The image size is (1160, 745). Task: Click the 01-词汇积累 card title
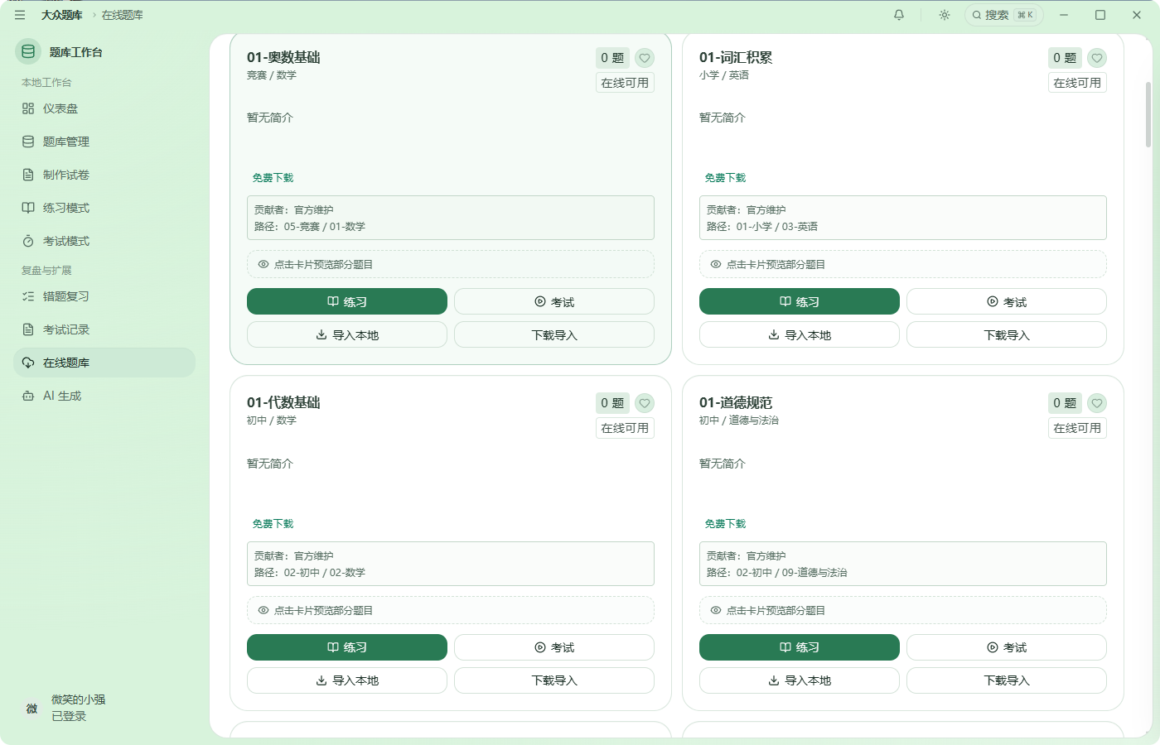click(736, 57)
